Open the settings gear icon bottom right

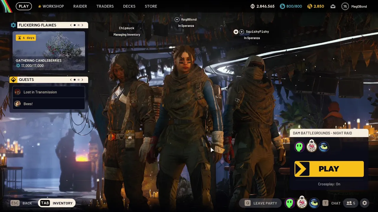365,203
